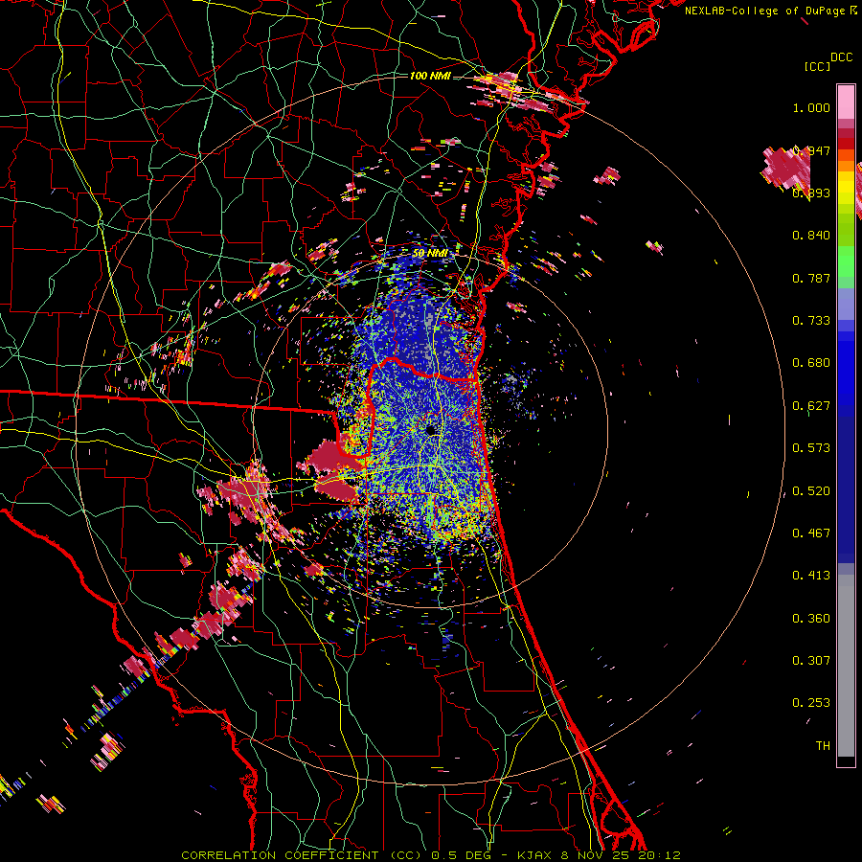Pick the light pink swatch atop color bar
862x862 pixels.
(x=846, y=102)
